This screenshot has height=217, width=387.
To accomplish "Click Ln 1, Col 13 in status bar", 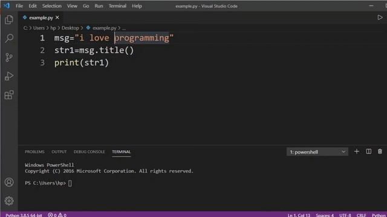I will tap(299, 215).
